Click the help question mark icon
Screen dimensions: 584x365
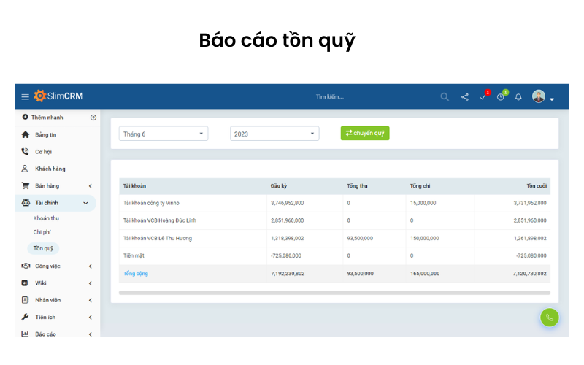(x=93, y=118)
